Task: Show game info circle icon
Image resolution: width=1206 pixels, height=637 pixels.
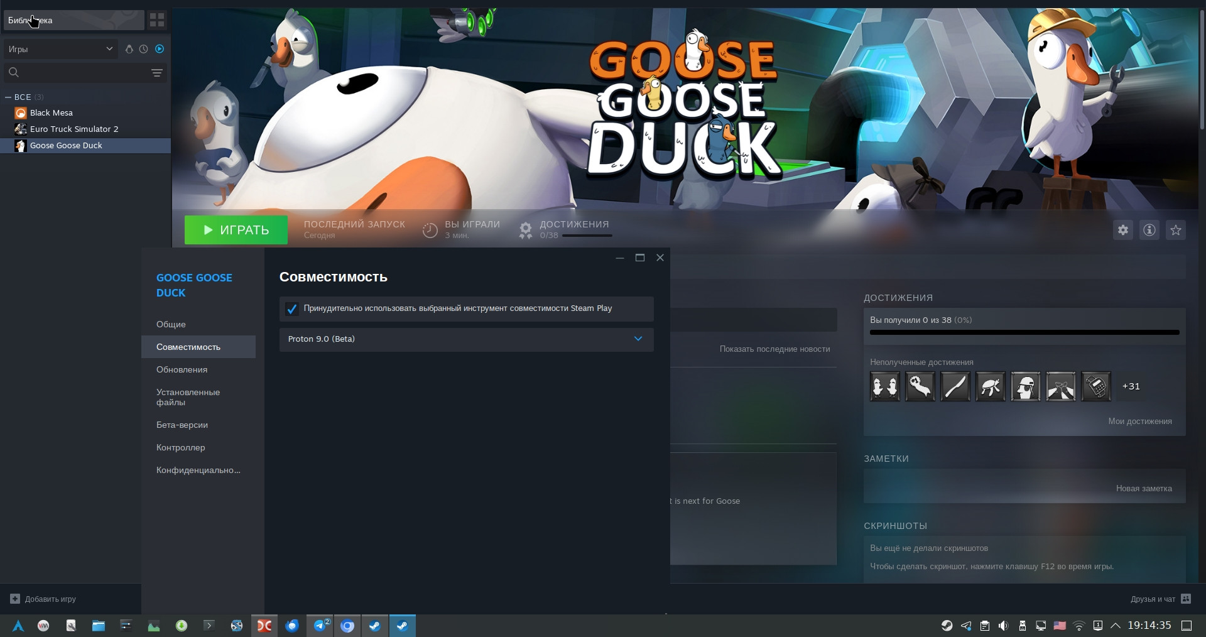Action: pos(1149,230)
